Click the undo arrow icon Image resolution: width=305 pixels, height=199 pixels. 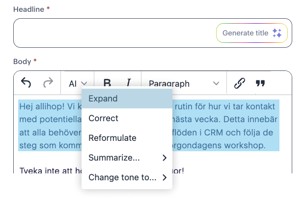click(26, 83)
